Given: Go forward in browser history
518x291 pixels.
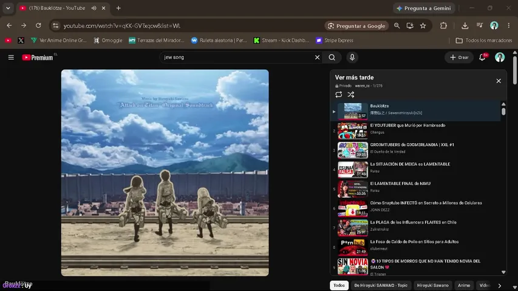Looking at the screenshot, I should pyautogui.click(x=24, y=25).
